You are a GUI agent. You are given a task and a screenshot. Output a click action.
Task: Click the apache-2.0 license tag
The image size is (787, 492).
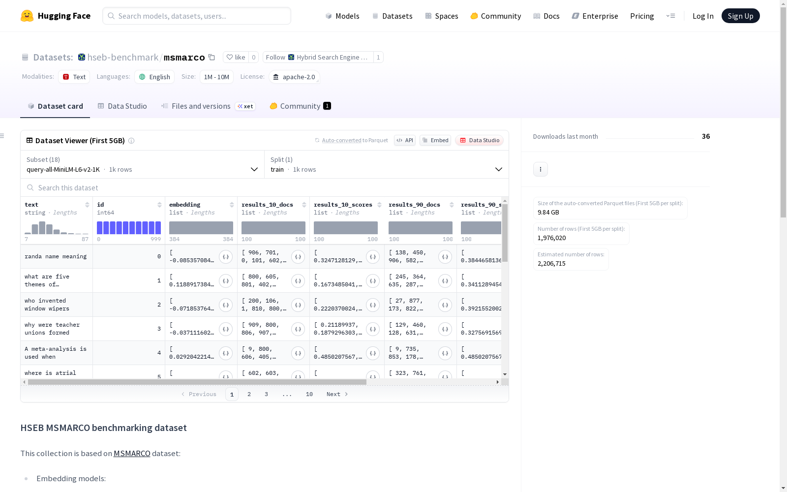click(294, 77)
